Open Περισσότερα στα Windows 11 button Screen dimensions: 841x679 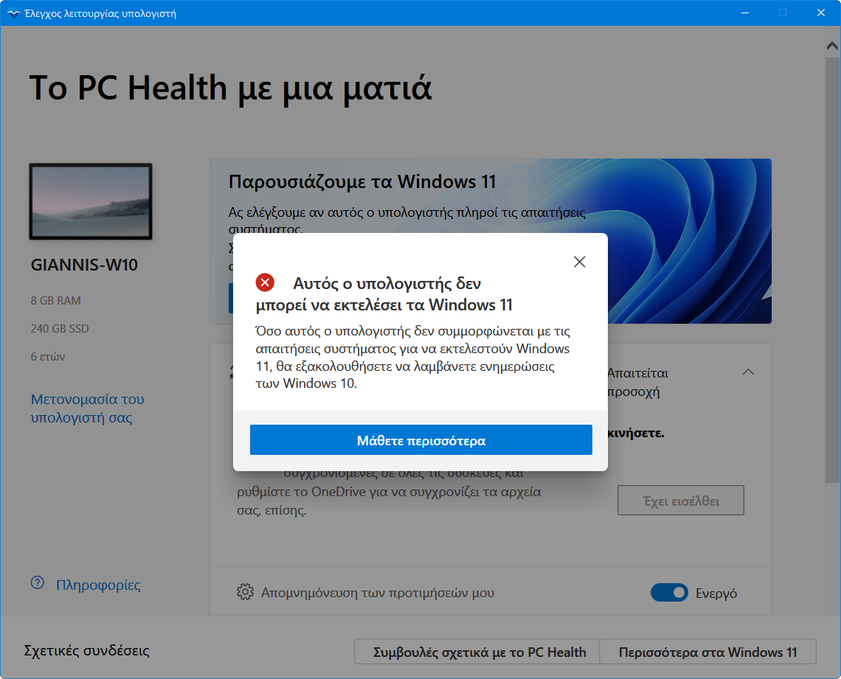(708, 652)
